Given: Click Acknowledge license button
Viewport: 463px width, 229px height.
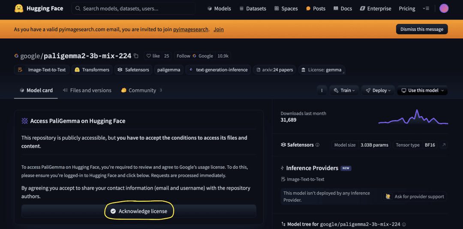Looking at the screenshot, I should [x=139, y=211].
